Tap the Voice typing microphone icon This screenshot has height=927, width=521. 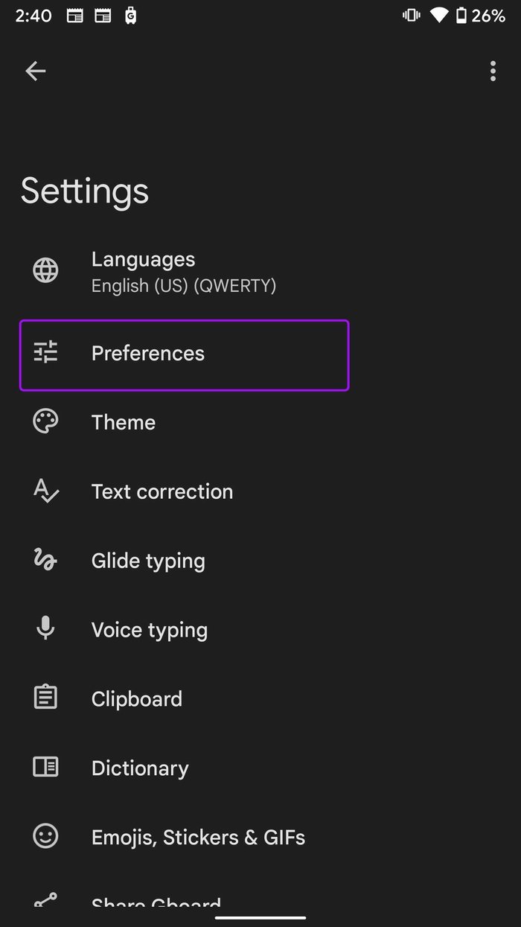pos(45,628)
